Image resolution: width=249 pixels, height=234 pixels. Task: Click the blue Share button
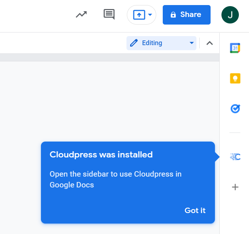187,15
